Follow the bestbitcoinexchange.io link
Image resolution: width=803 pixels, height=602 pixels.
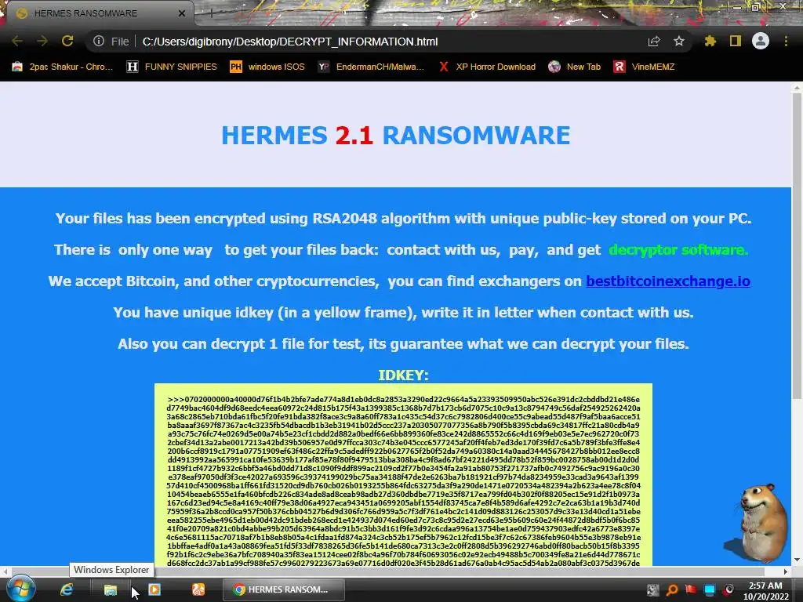click(x=668, y=281)
